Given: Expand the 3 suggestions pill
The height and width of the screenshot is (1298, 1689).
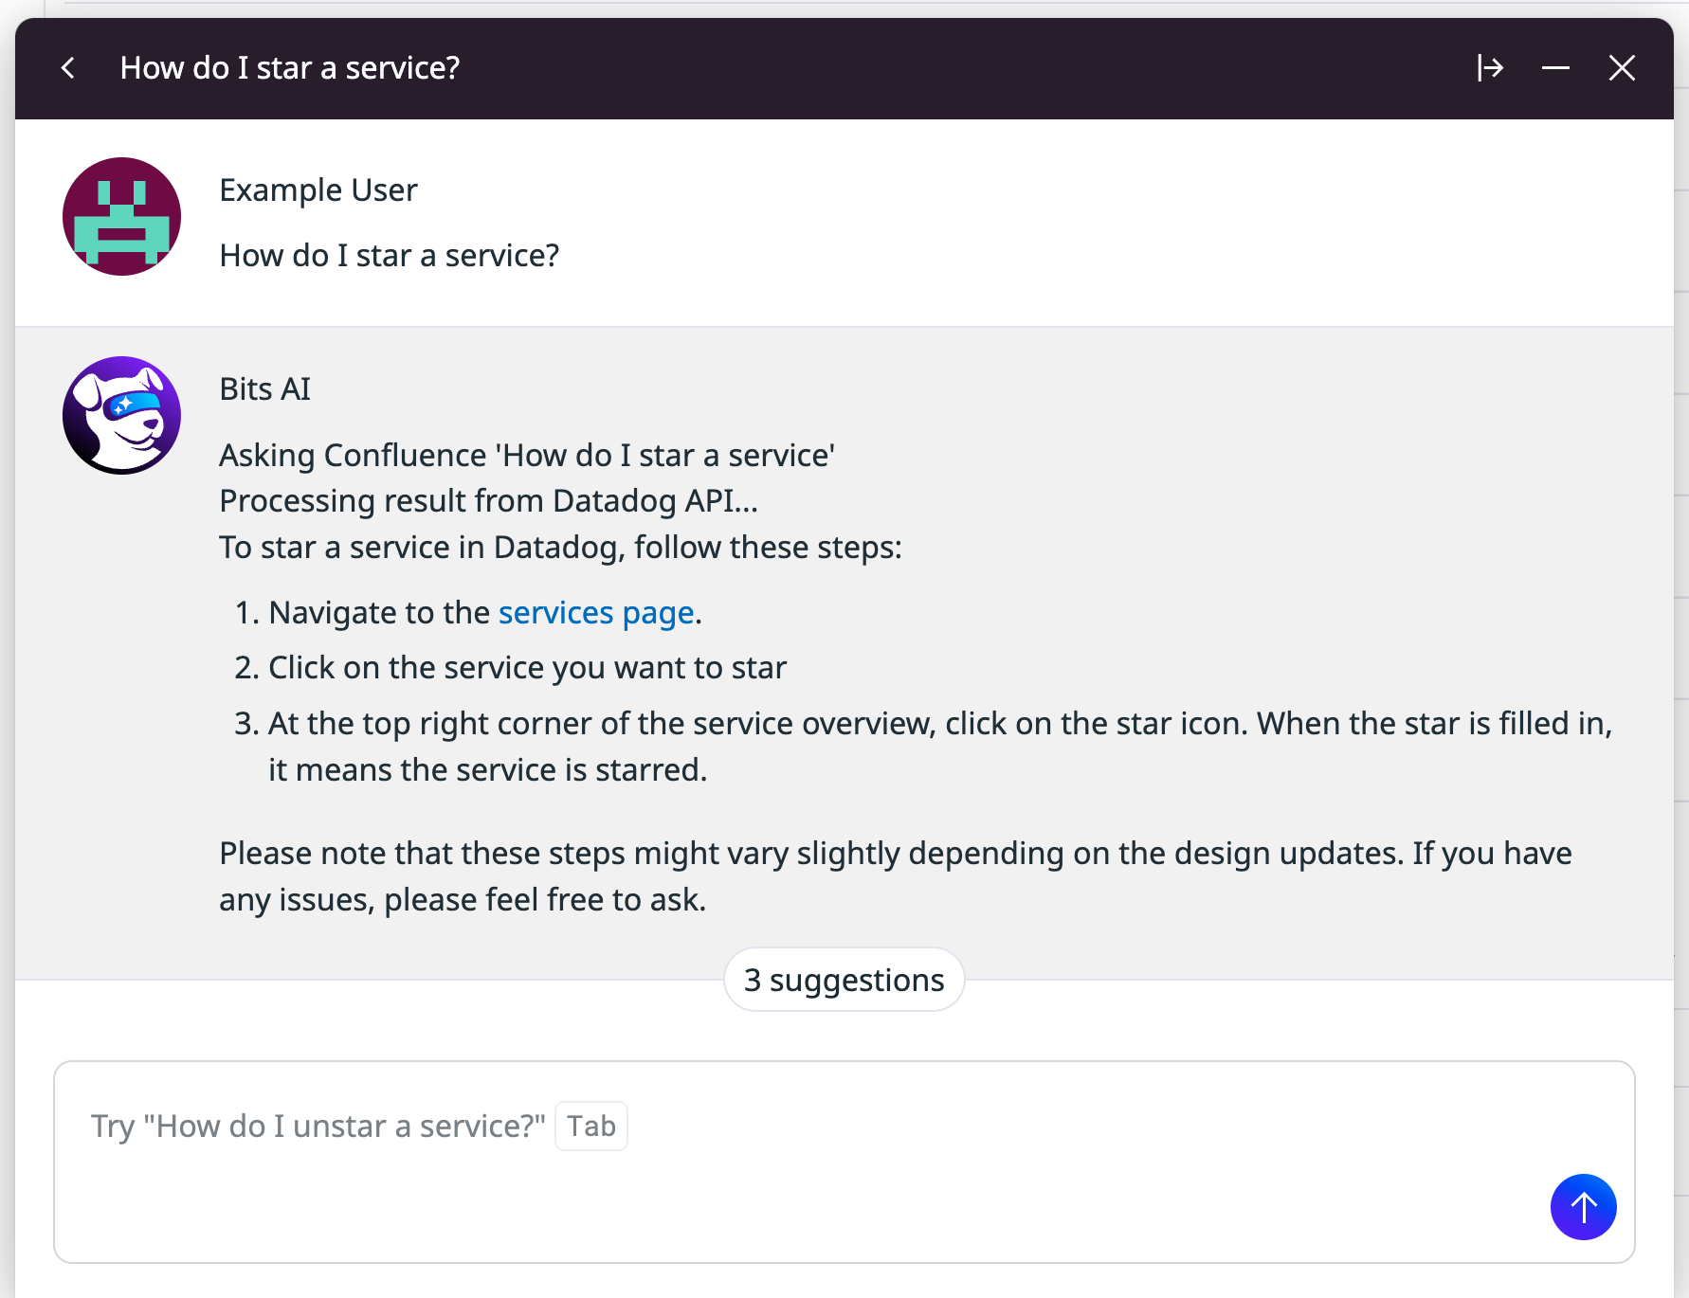Looking at the screenshot, I should coord(844,980).
